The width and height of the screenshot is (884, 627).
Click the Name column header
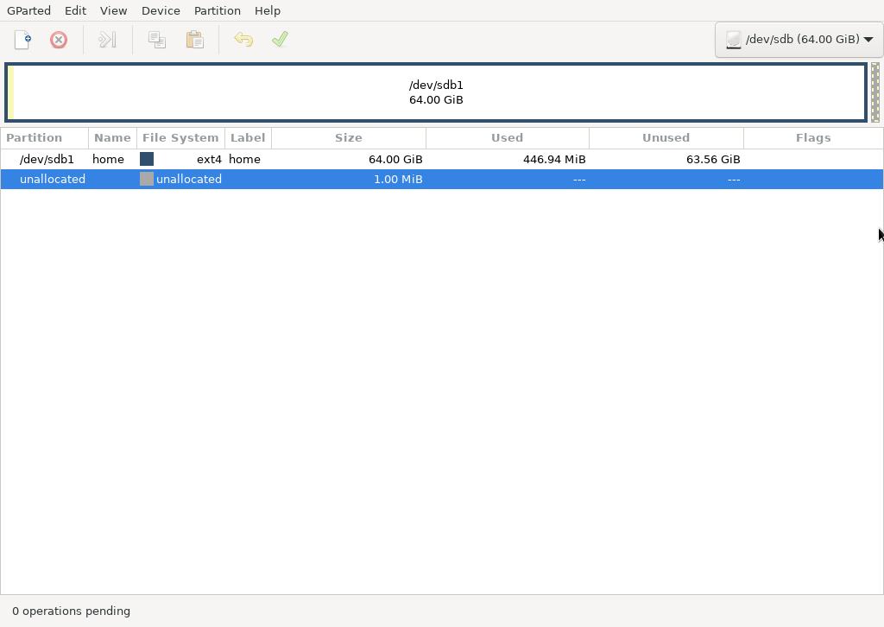pos(112,138)
